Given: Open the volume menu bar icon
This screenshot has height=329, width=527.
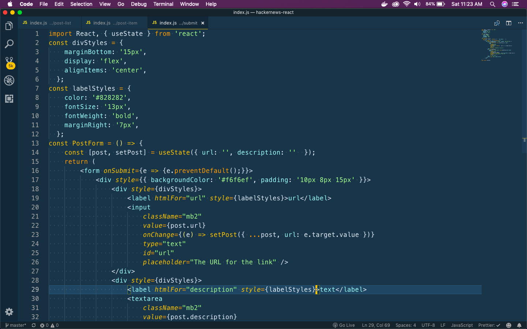Looking at the screenshot, I should pyautogui.click(x=417, y=4).
